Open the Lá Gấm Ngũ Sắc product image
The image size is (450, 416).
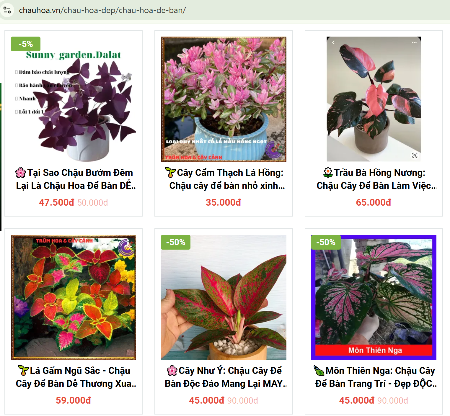click(x=74, y=297)
